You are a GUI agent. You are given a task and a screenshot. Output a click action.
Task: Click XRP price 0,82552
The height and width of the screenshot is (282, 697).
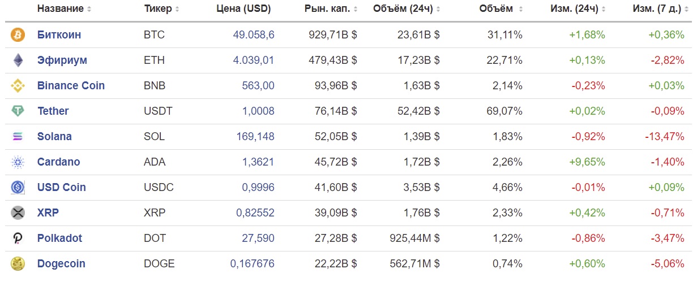coord(255,213)
